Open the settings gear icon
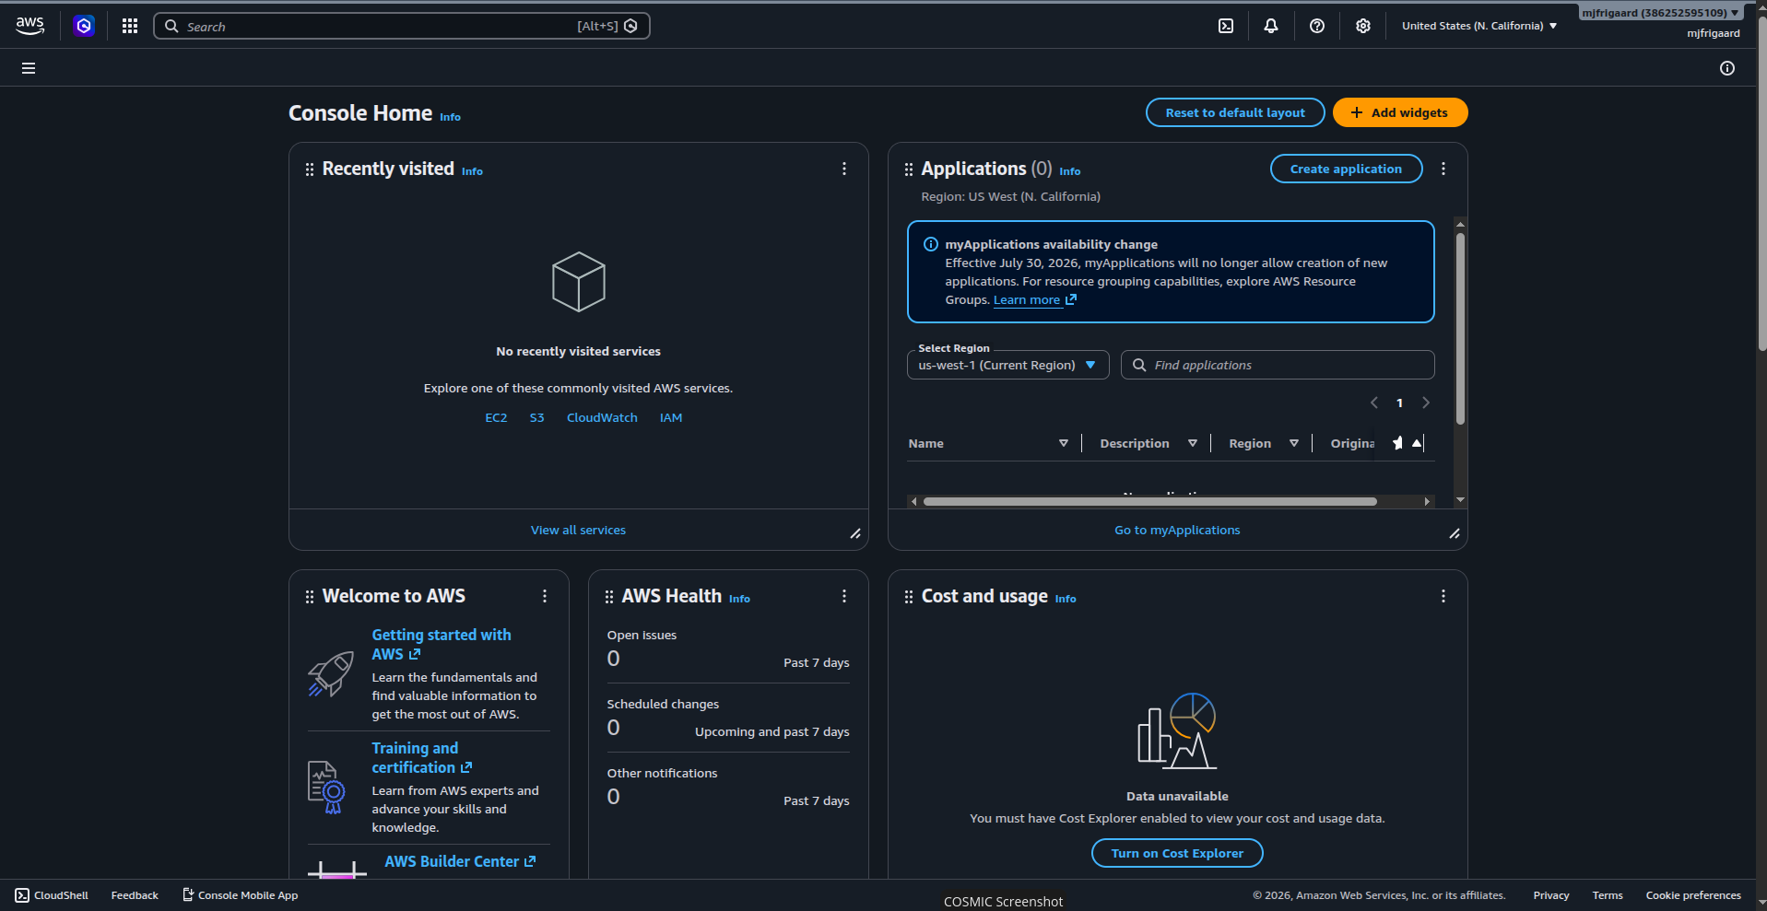 pyautogui.click(x=1363, y=26)
